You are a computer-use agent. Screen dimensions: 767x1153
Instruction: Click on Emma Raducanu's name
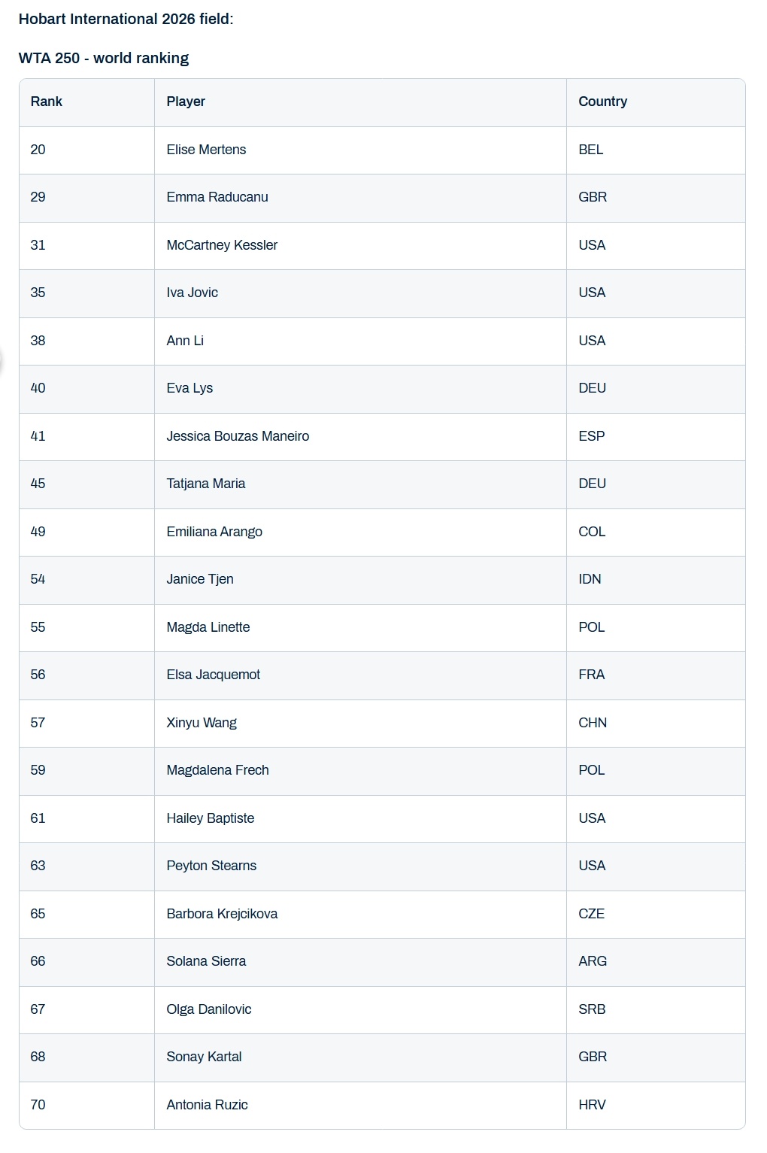click(x=217, y=197)
